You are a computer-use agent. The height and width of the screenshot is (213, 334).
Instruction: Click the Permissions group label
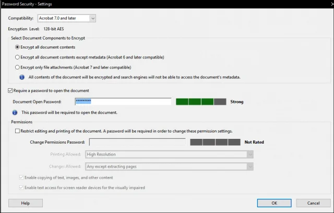[x=22, y=122]
